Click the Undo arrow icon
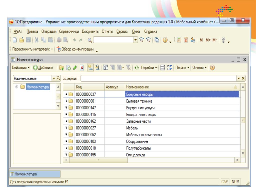 click(x=74, y=40)
